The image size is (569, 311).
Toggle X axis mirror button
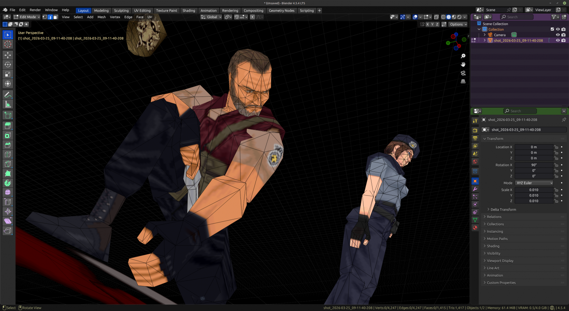427,24
